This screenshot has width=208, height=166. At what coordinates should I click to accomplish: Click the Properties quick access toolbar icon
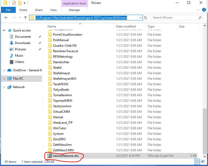(x=14, y=3)
